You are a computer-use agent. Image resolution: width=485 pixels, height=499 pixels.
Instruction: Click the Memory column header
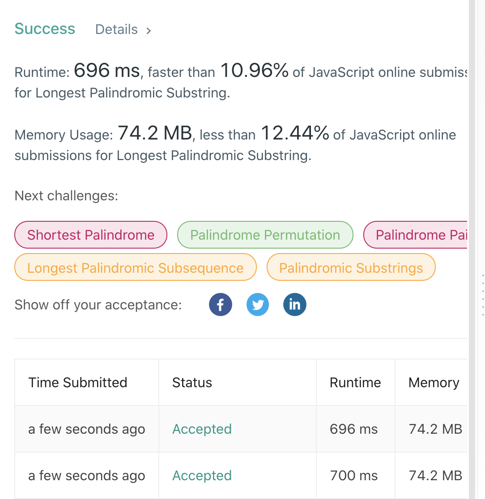pyautogui.click(x=434, y=383)
